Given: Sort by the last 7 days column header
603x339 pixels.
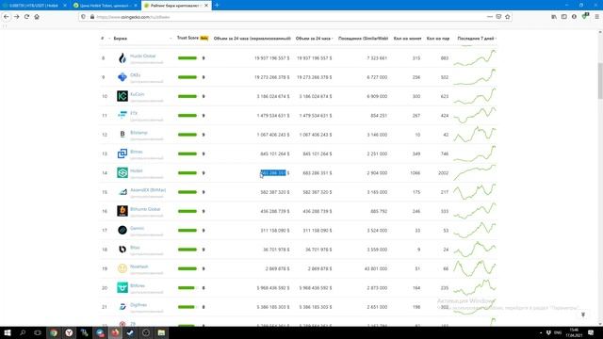Looking at the screenshot, I should click(477, 39).
